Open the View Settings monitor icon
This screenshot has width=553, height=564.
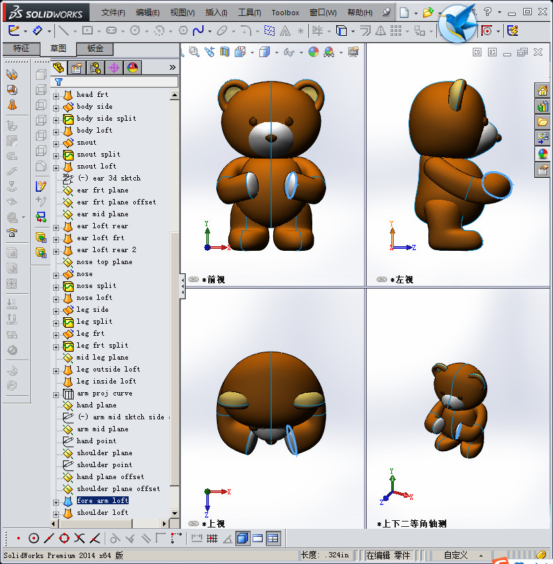353,52
